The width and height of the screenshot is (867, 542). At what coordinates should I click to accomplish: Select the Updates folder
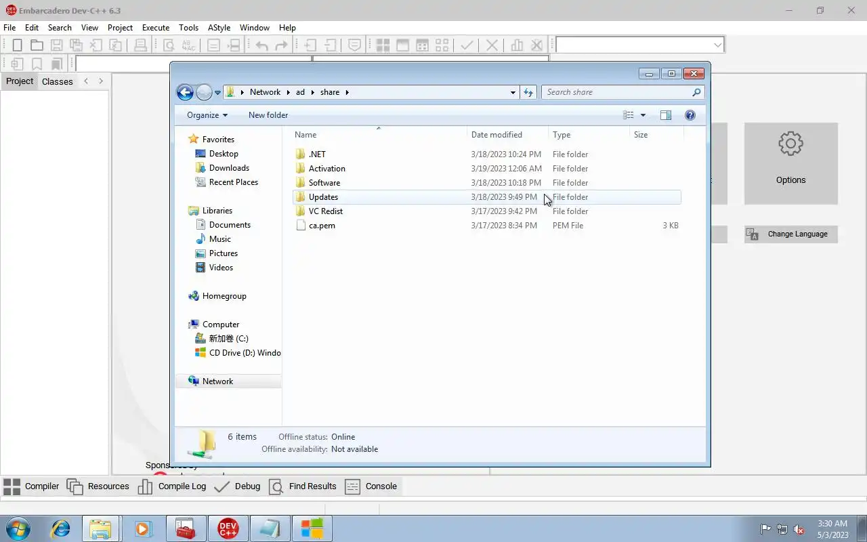click(486, 197)
